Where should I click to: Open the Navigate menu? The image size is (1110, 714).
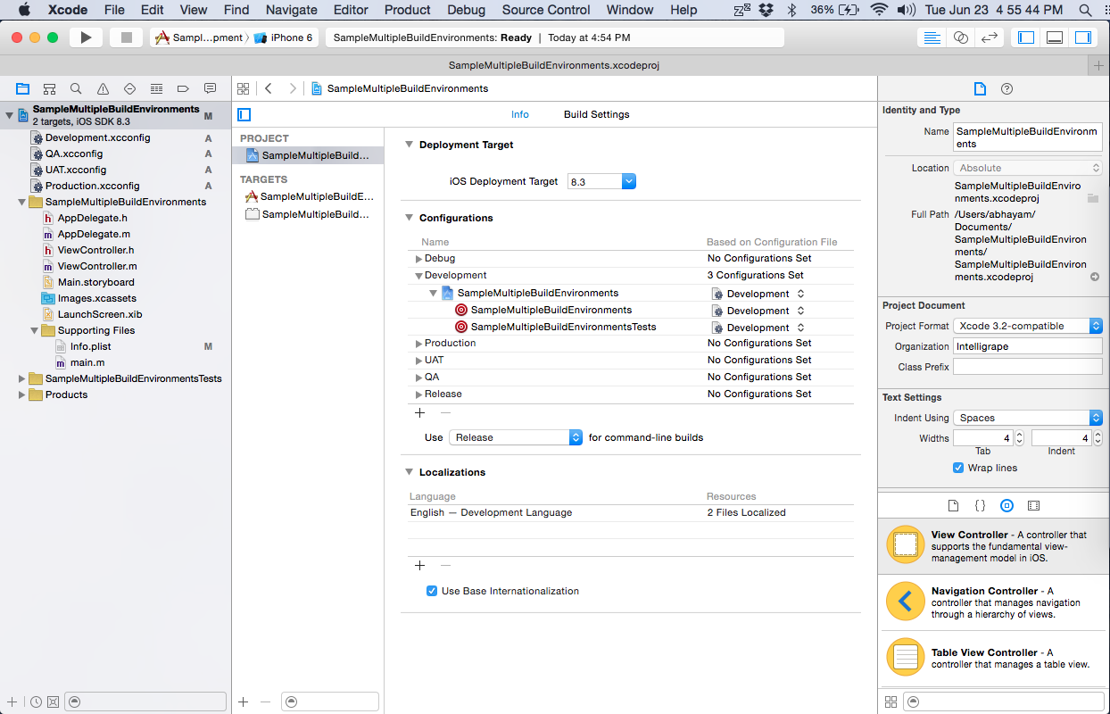pyautogui.click(x=292, y=10)
